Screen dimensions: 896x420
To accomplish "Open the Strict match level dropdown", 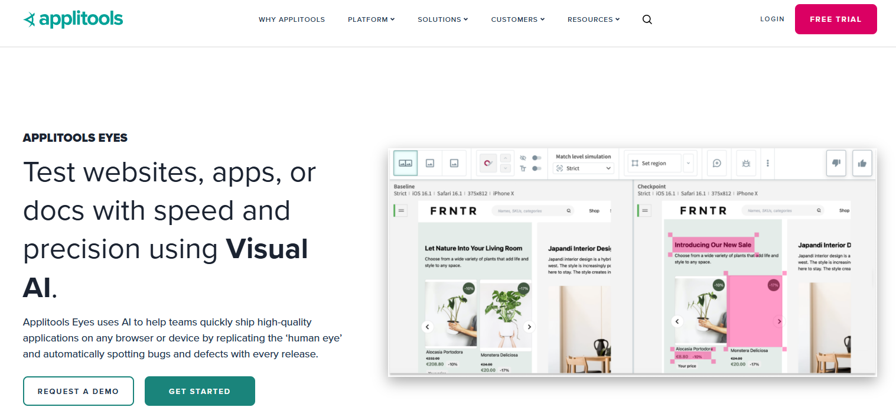I will click(583, 168).
